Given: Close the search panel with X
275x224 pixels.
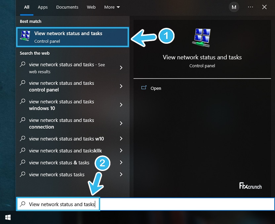Looking at the screenshot, I should click(264, 7).
